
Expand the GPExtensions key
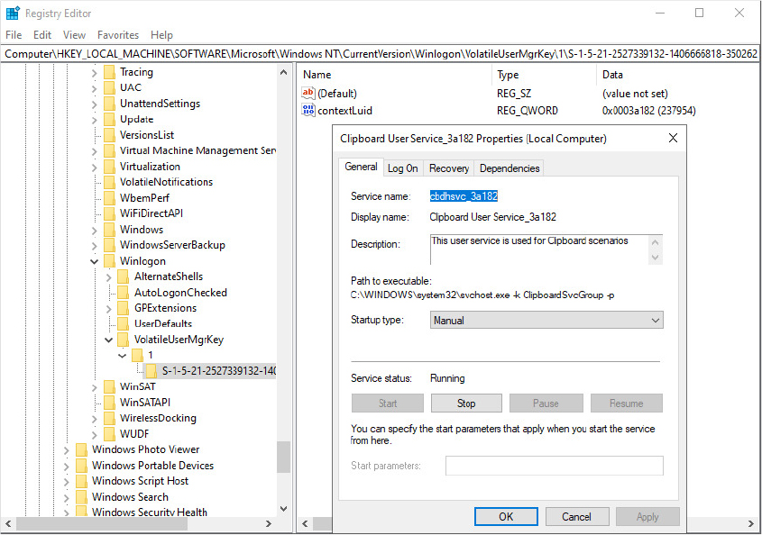tap(108, 309)
